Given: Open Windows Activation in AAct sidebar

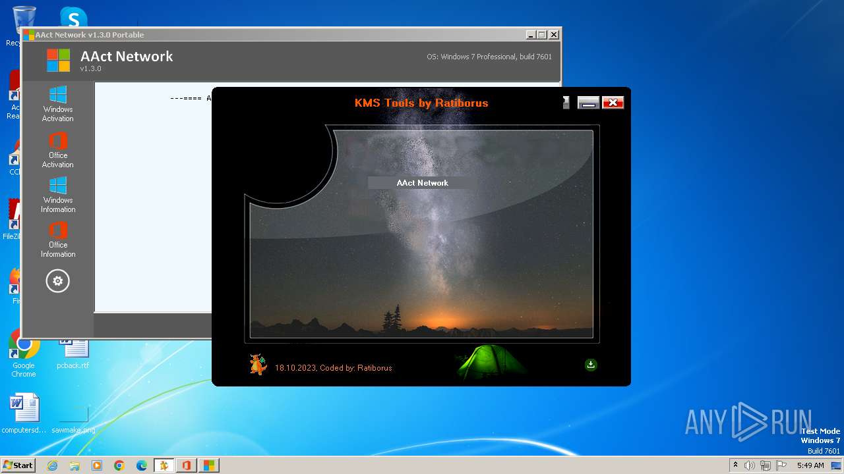Looking at the screenshot, I should [58, 104].
